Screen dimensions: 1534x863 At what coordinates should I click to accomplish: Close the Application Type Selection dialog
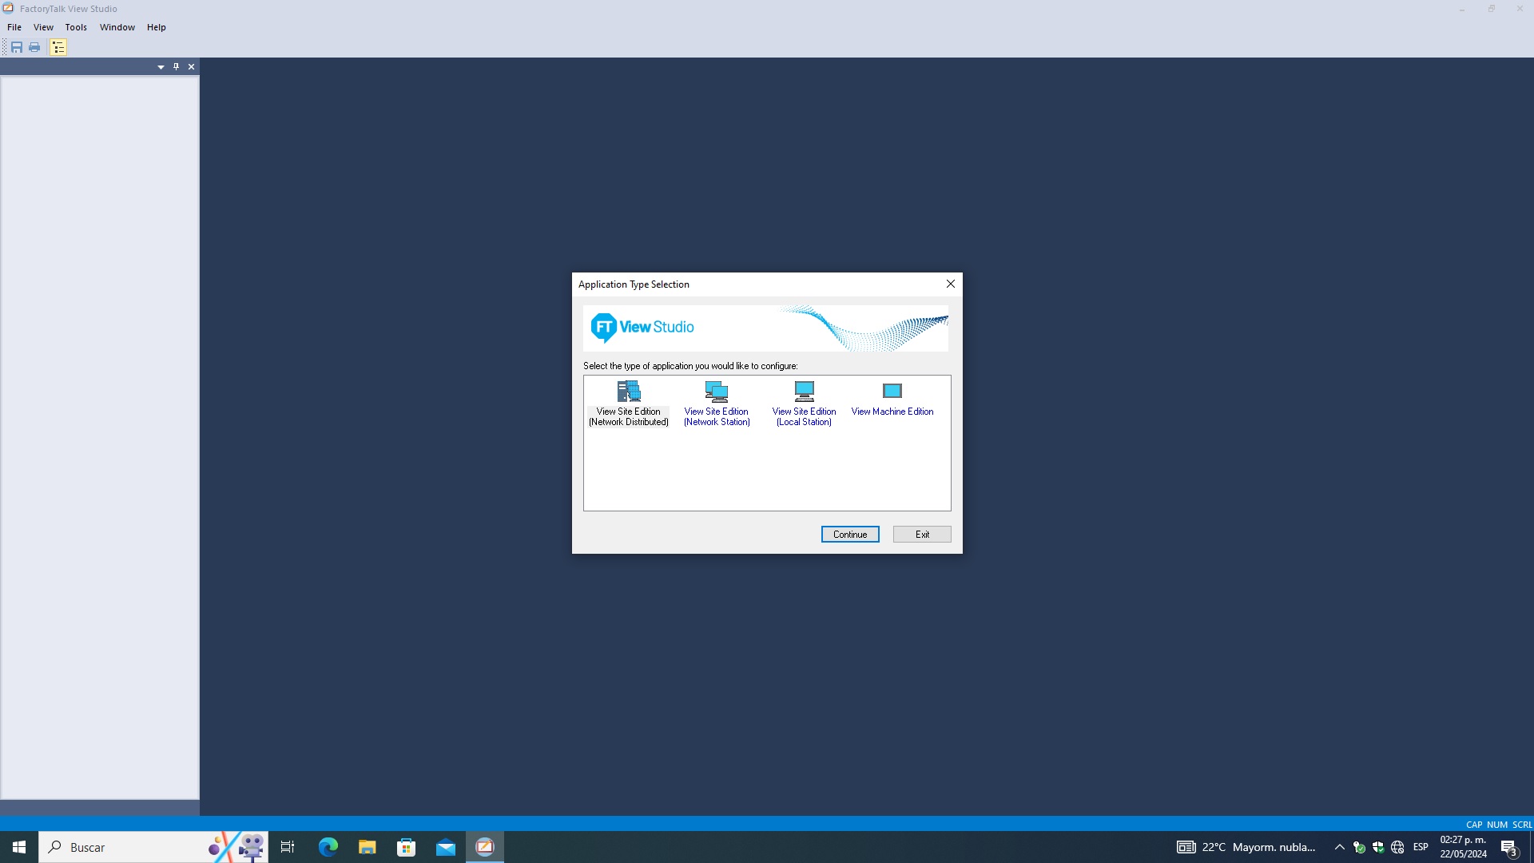(x=950, y=284)
